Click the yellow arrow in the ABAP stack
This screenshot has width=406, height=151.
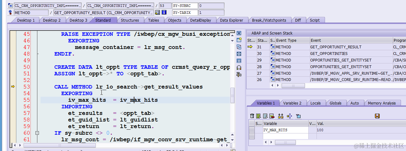(x=250, y=47)
